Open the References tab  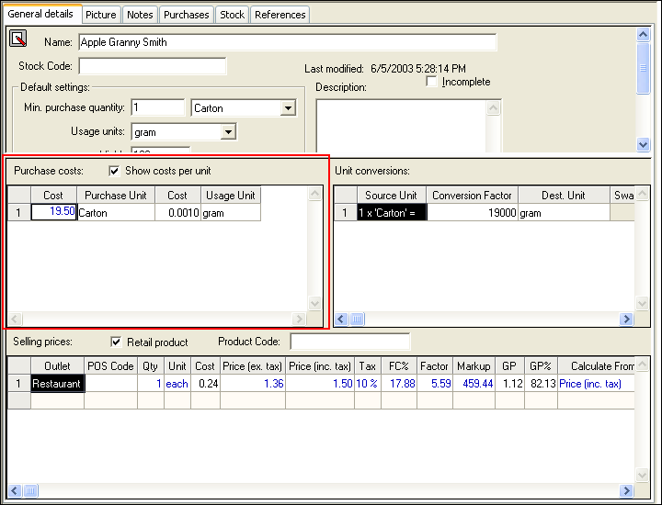(x=280, y=15)
